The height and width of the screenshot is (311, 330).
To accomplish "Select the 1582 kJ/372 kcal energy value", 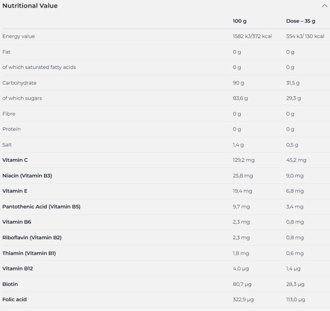I will [252, 36].
